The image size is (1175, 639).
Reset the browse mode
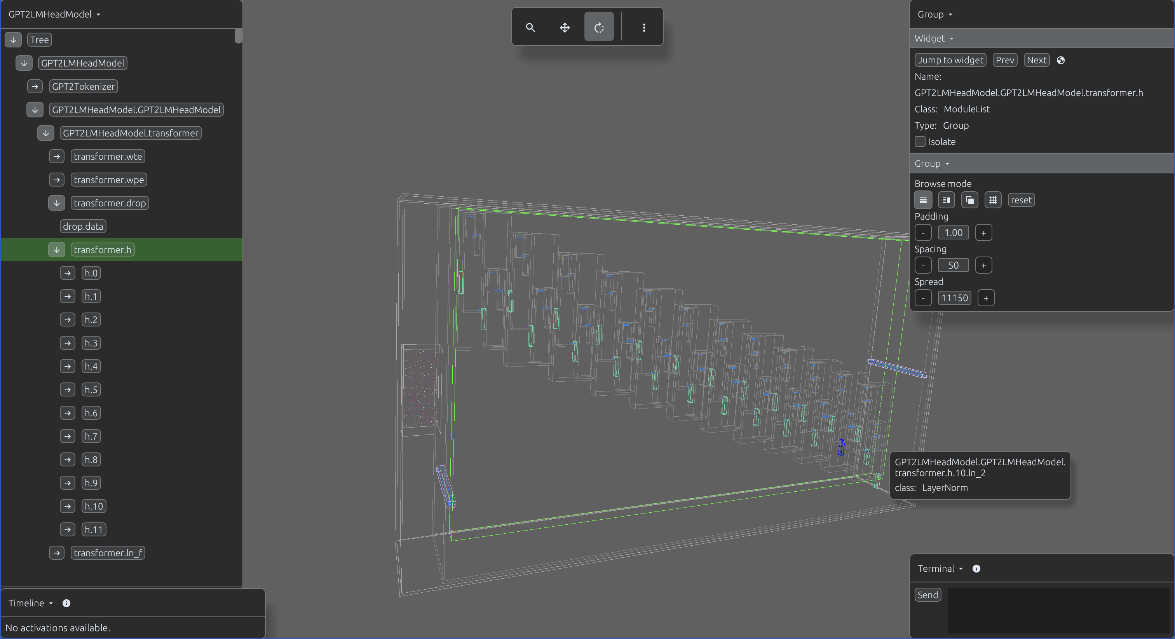1021,200
